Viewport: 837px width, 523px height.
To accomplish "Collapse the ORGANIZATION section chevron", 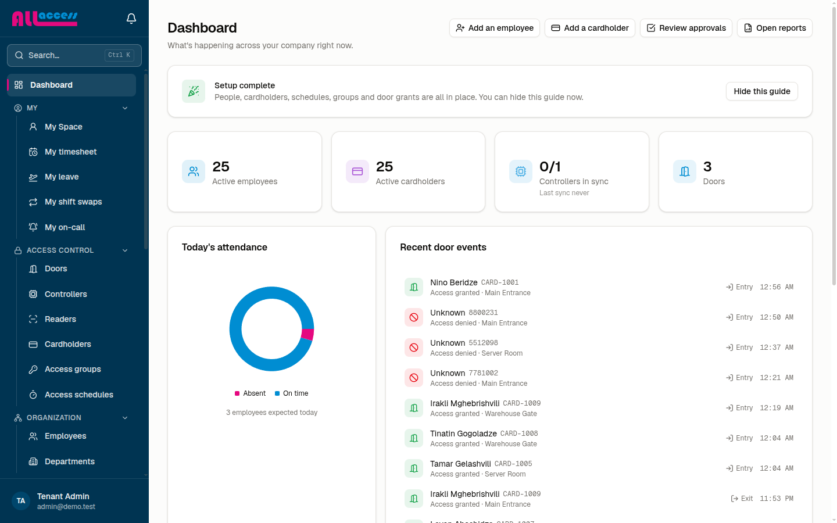I will pos(125,418).
